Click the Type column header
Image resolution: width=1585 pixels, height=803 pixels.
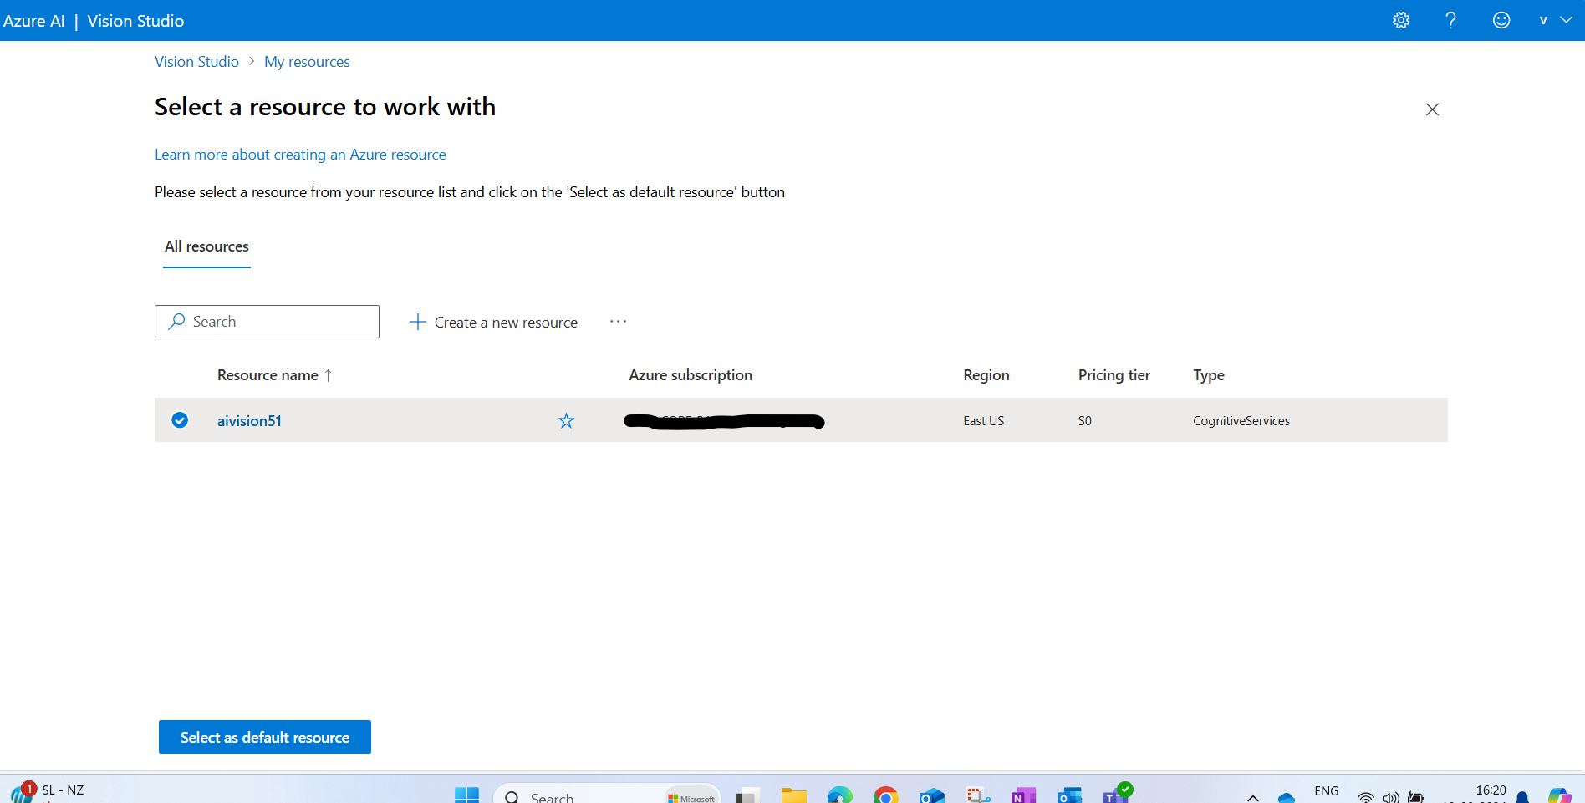pyautogui.click(x=1208, y=375)
